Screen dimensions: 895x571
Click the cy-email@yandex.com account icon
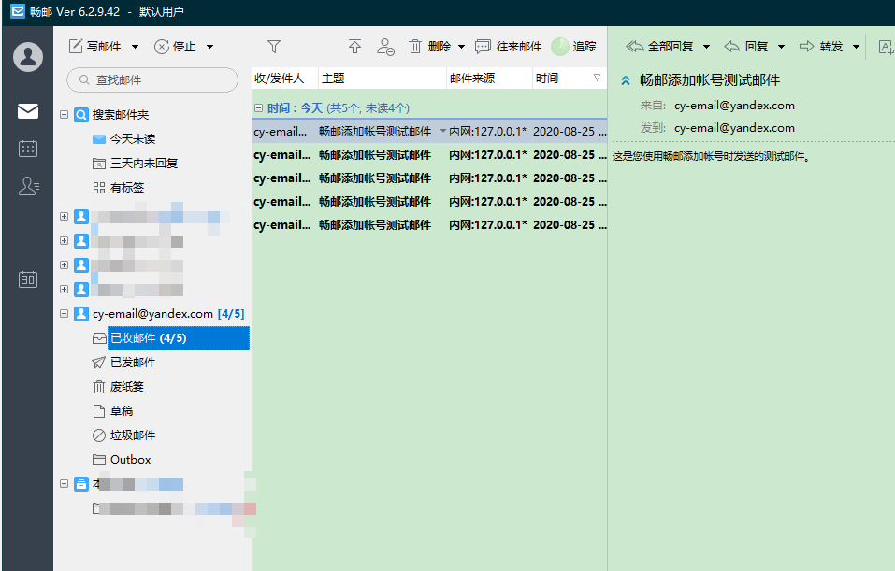click(x=81, y=314)
